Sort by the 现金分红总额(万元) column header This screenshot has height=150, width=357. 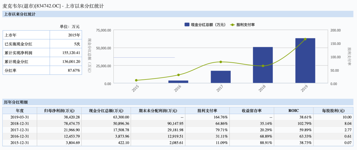click(106, 111)
